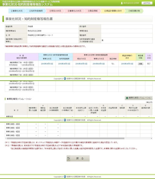155x179 pixels.
Task: Open step ②知的財産権等 in the progress bar
Action: [36, 11]
